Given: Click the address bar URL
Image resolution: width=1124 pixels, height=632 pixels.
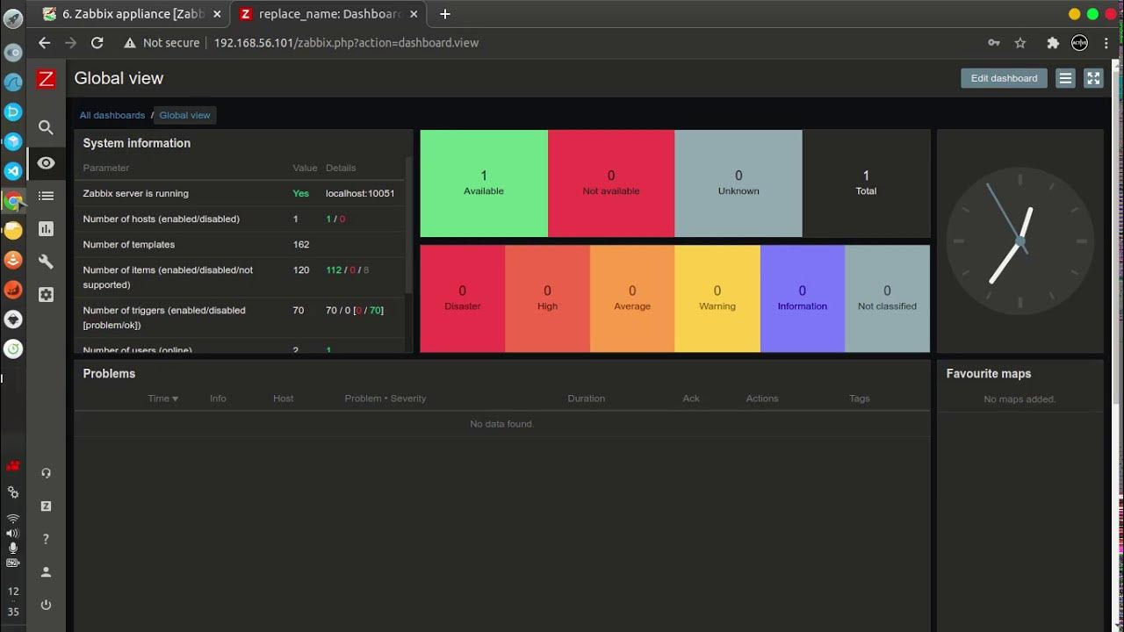Looking at the screenshot, I should pyautogui.click(x=346, y=42).
